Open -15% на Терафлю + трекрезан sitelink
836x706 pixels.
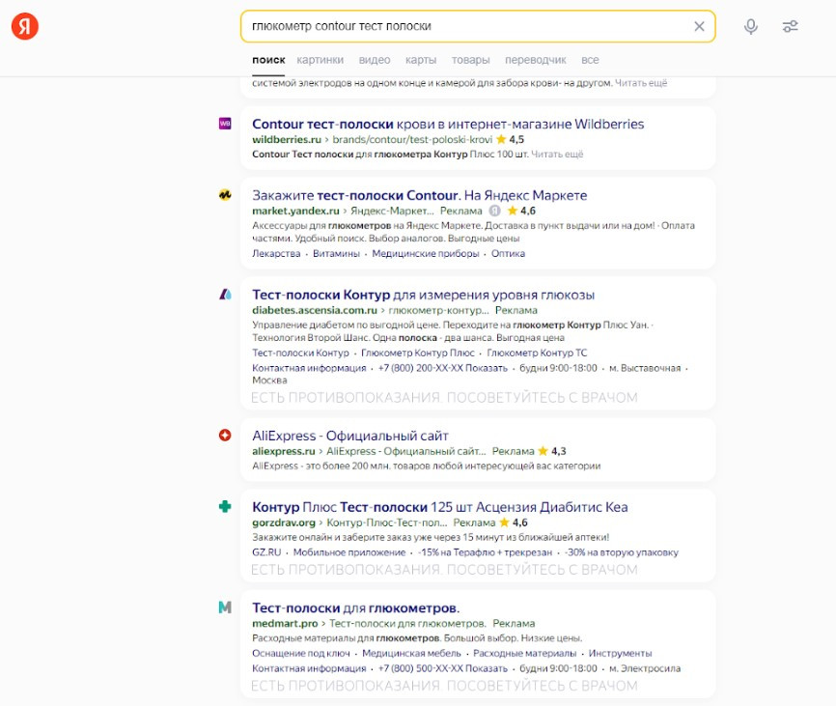tap(485, 552)
